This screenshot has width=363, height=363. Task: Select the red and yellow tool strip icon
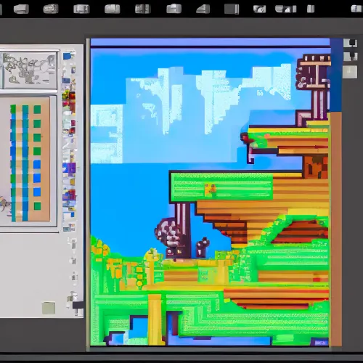click(69, 96)
